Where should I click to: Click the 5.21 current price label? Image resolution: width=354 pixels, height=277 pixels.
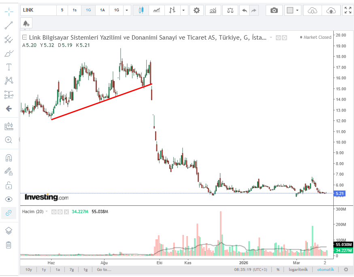coord(339,193)
